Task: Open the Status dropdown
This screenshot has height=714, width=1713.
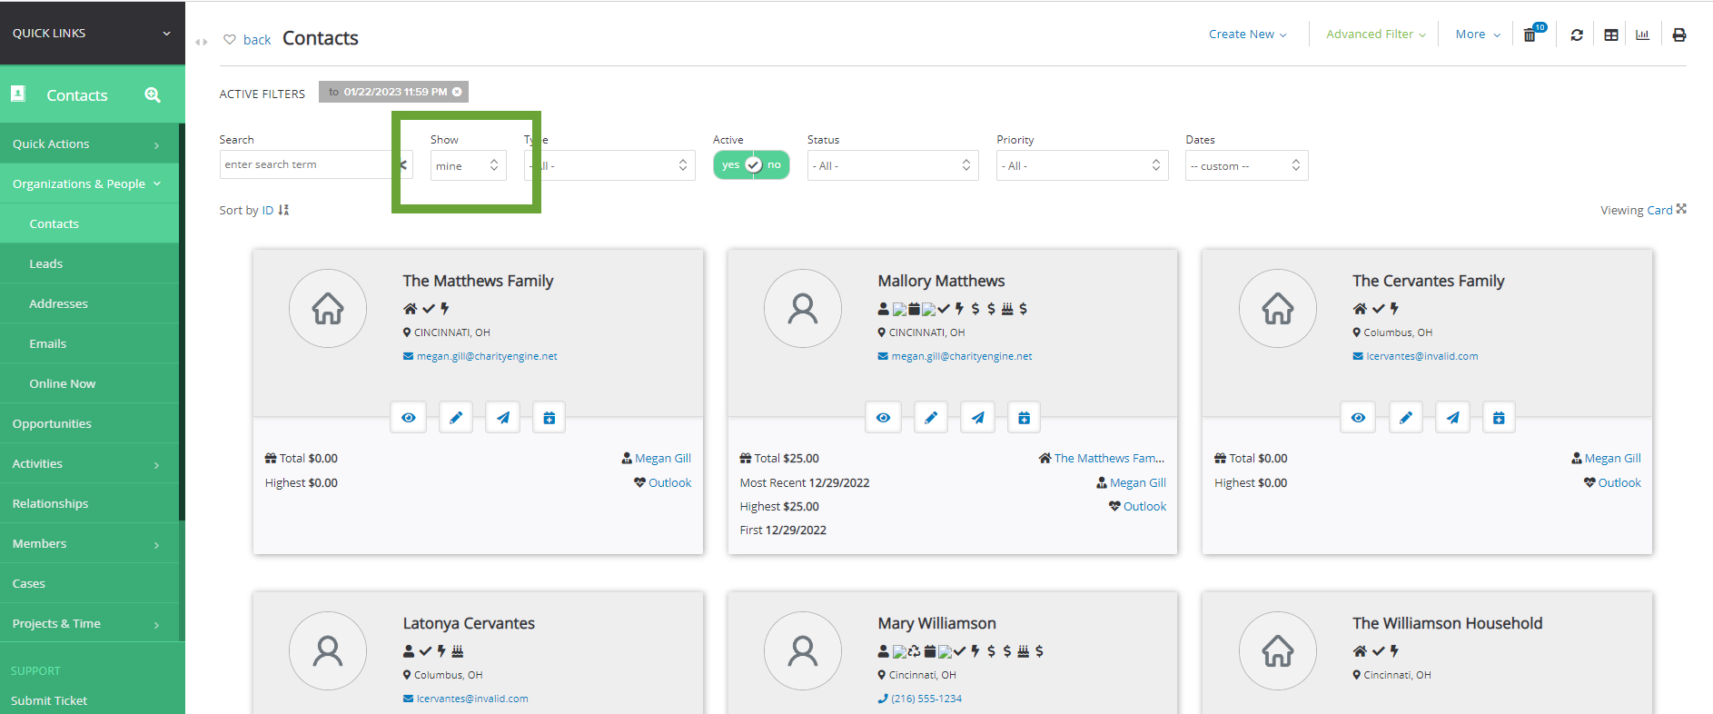Action: tap(893, 165)
